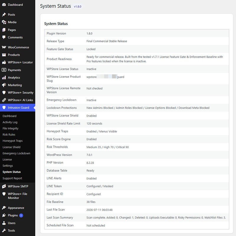Click the WooCommerce logo icon
The width and height of the screenshot is (236, 236).
(x=4, y=47)
